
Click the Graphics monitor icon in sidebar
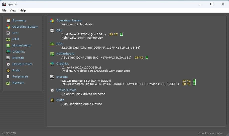coord(8,52)
